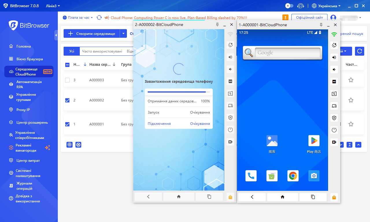Toggle the select-all header checkbox
This screenshot has width=370, height=222.
tap(67, 65)
